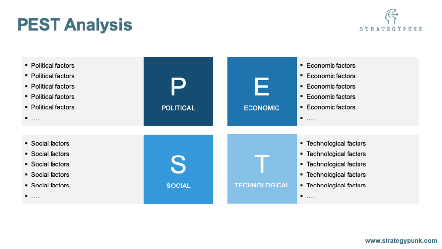Select the large E letter tile
This screenshot has width=442, height=249.
[262, 87]
